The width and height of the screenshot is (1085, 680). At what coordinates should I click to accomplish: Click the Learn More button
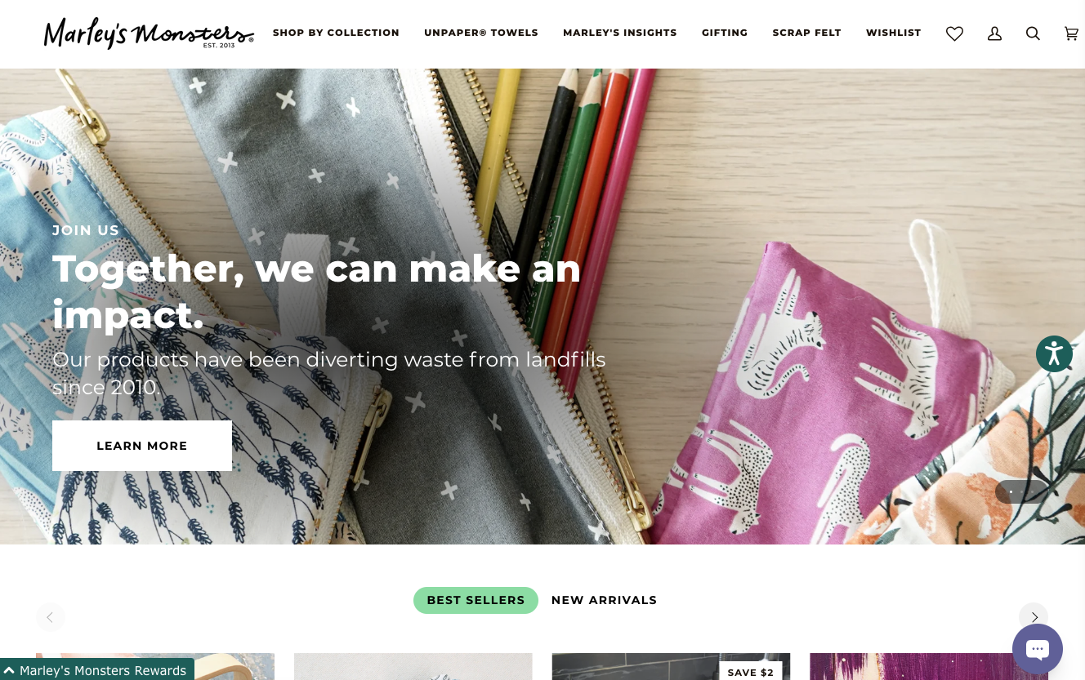pos(142,446)
